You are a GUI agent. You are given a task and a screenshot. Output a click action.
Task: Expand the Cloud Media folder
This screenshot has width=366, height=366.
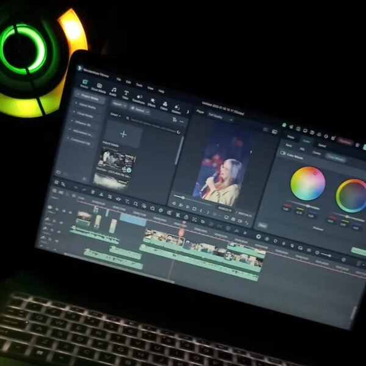click(x=74, y=112)
